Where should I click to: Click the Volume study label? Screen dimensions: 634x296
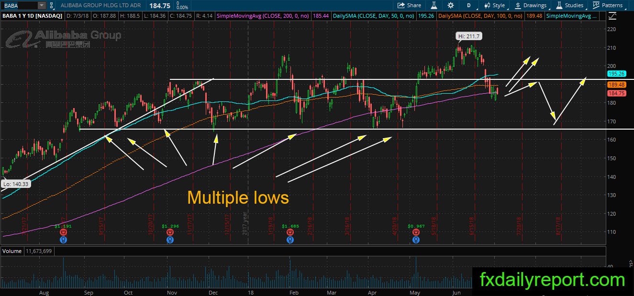(x=12, y=251)
